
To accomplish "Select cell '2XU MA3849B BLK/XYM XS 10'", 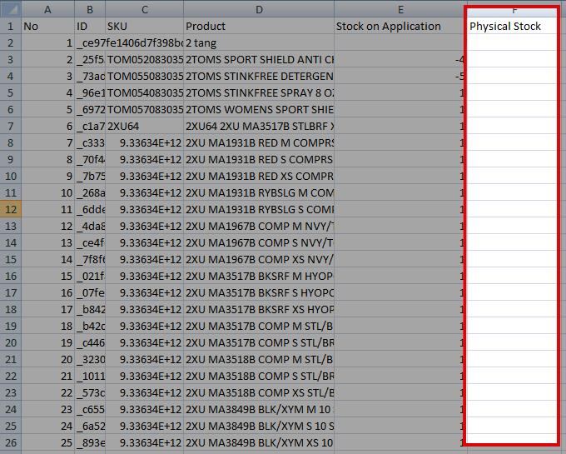I will pos(259,443).
